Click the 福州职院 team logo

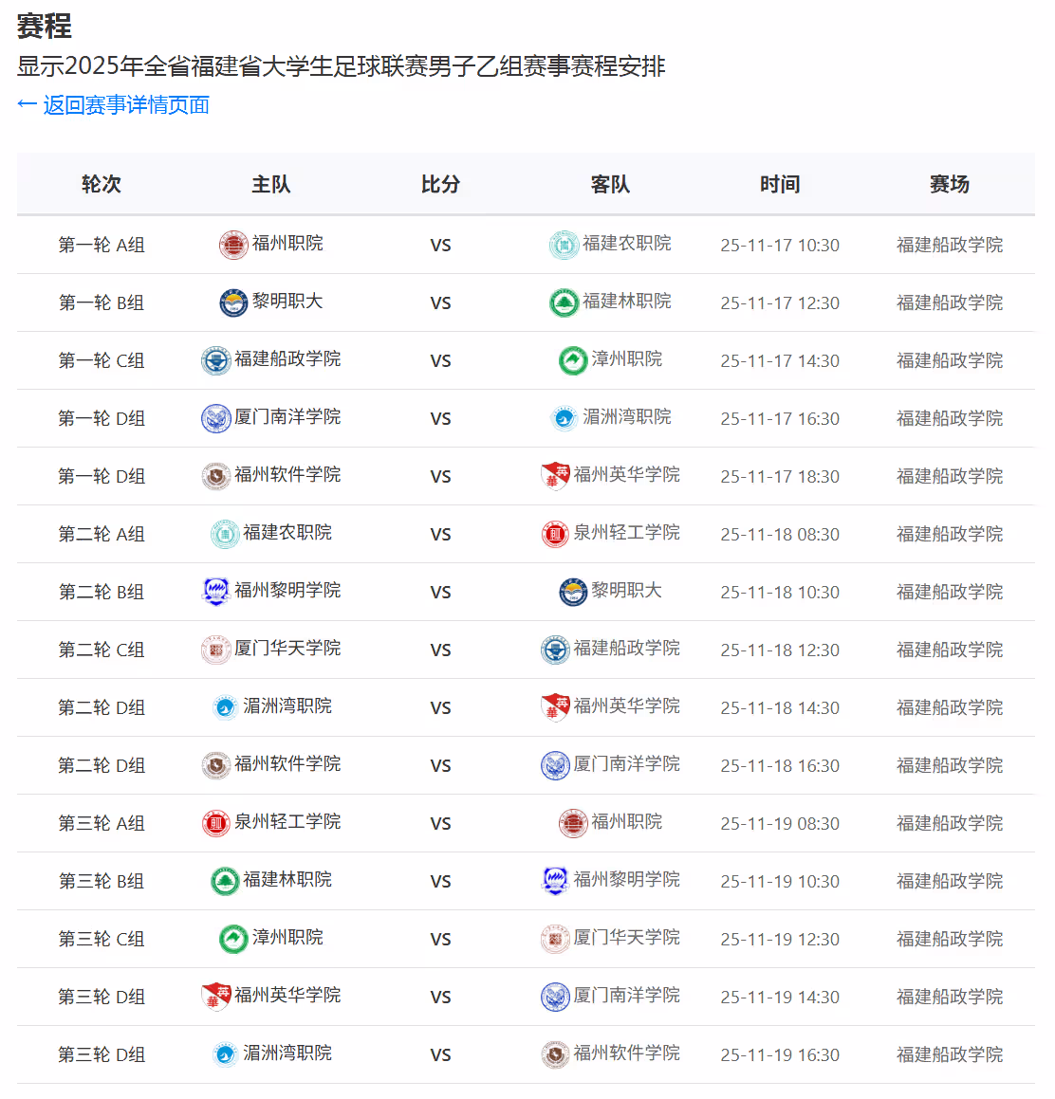click(232, 244)
